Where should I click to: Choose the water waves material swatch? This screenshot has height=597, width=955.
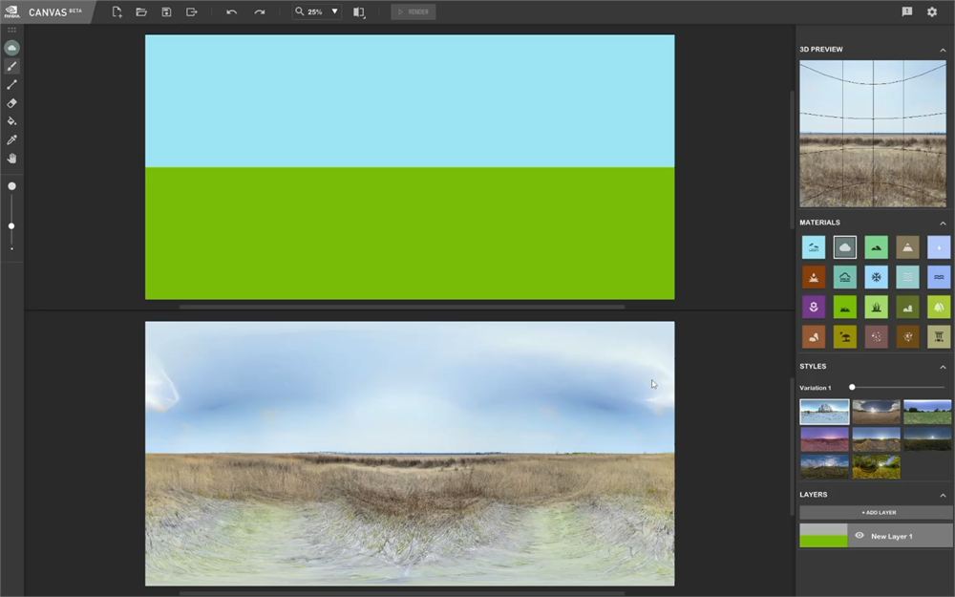click(939, 277)
